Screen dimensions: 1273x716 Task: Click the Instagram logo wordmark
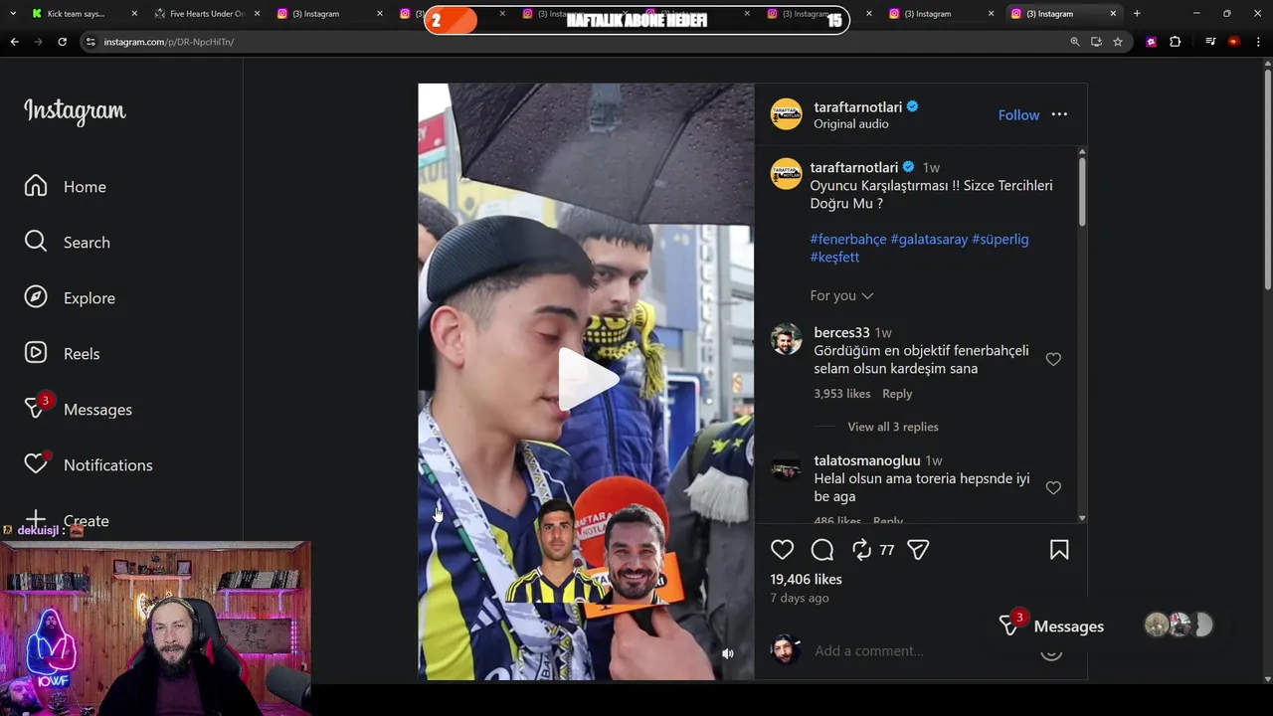[75, 110]
